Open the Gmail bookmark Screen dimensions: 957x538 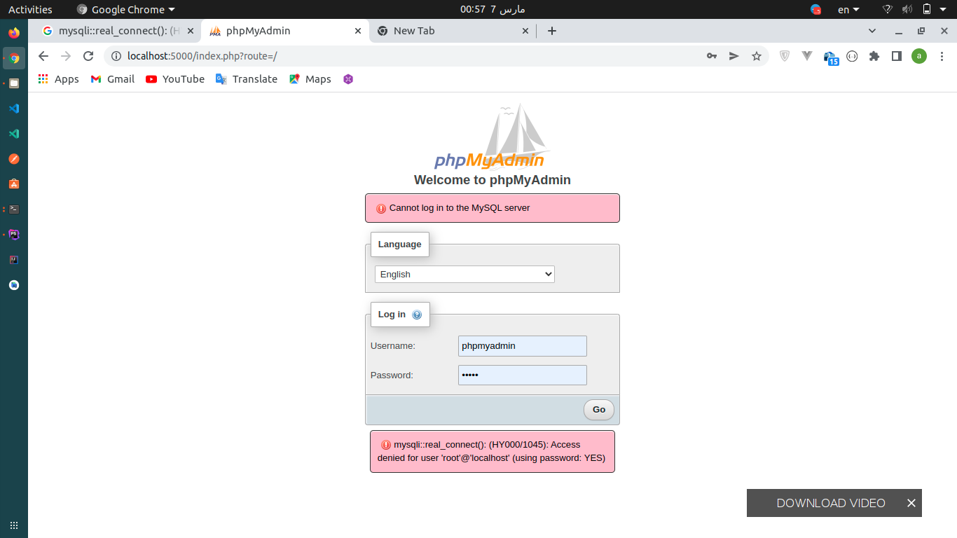point(112,79)
